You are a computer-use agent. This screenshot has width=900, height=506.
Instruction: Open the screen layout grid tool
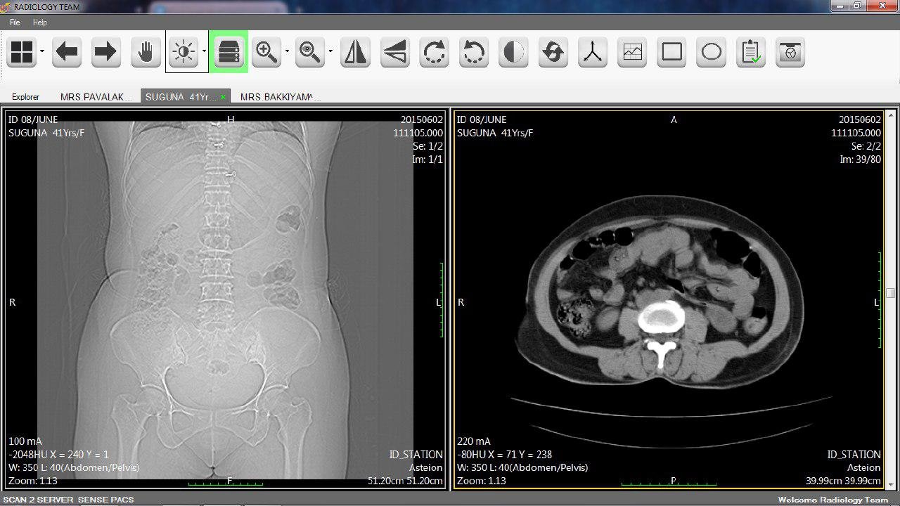(22, 53)
